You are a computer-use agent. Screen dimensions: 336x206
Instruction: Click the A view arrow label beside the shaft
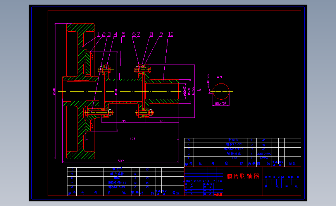pyautogui.click(x=200, y=90)
